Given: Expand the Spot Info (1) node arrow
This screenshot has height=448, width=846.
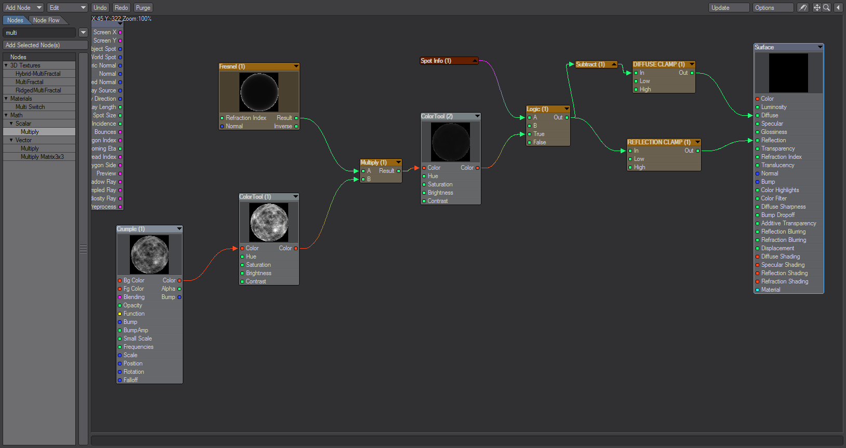Looking at the screenshot, I should click(475, 61).
